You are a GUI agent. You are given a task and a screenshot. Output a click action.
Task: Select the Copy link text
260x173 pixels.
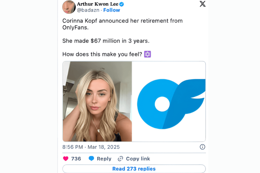tap(138, 159)
